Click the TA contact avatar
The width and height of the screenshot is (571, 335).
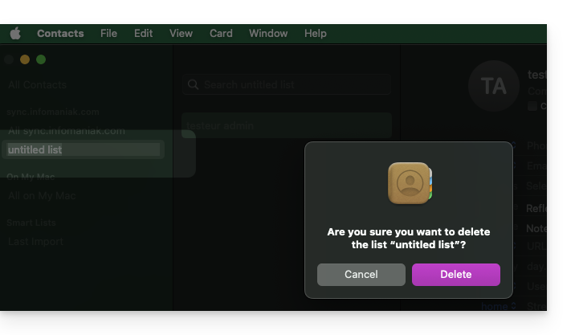click(x=493, y=86)
